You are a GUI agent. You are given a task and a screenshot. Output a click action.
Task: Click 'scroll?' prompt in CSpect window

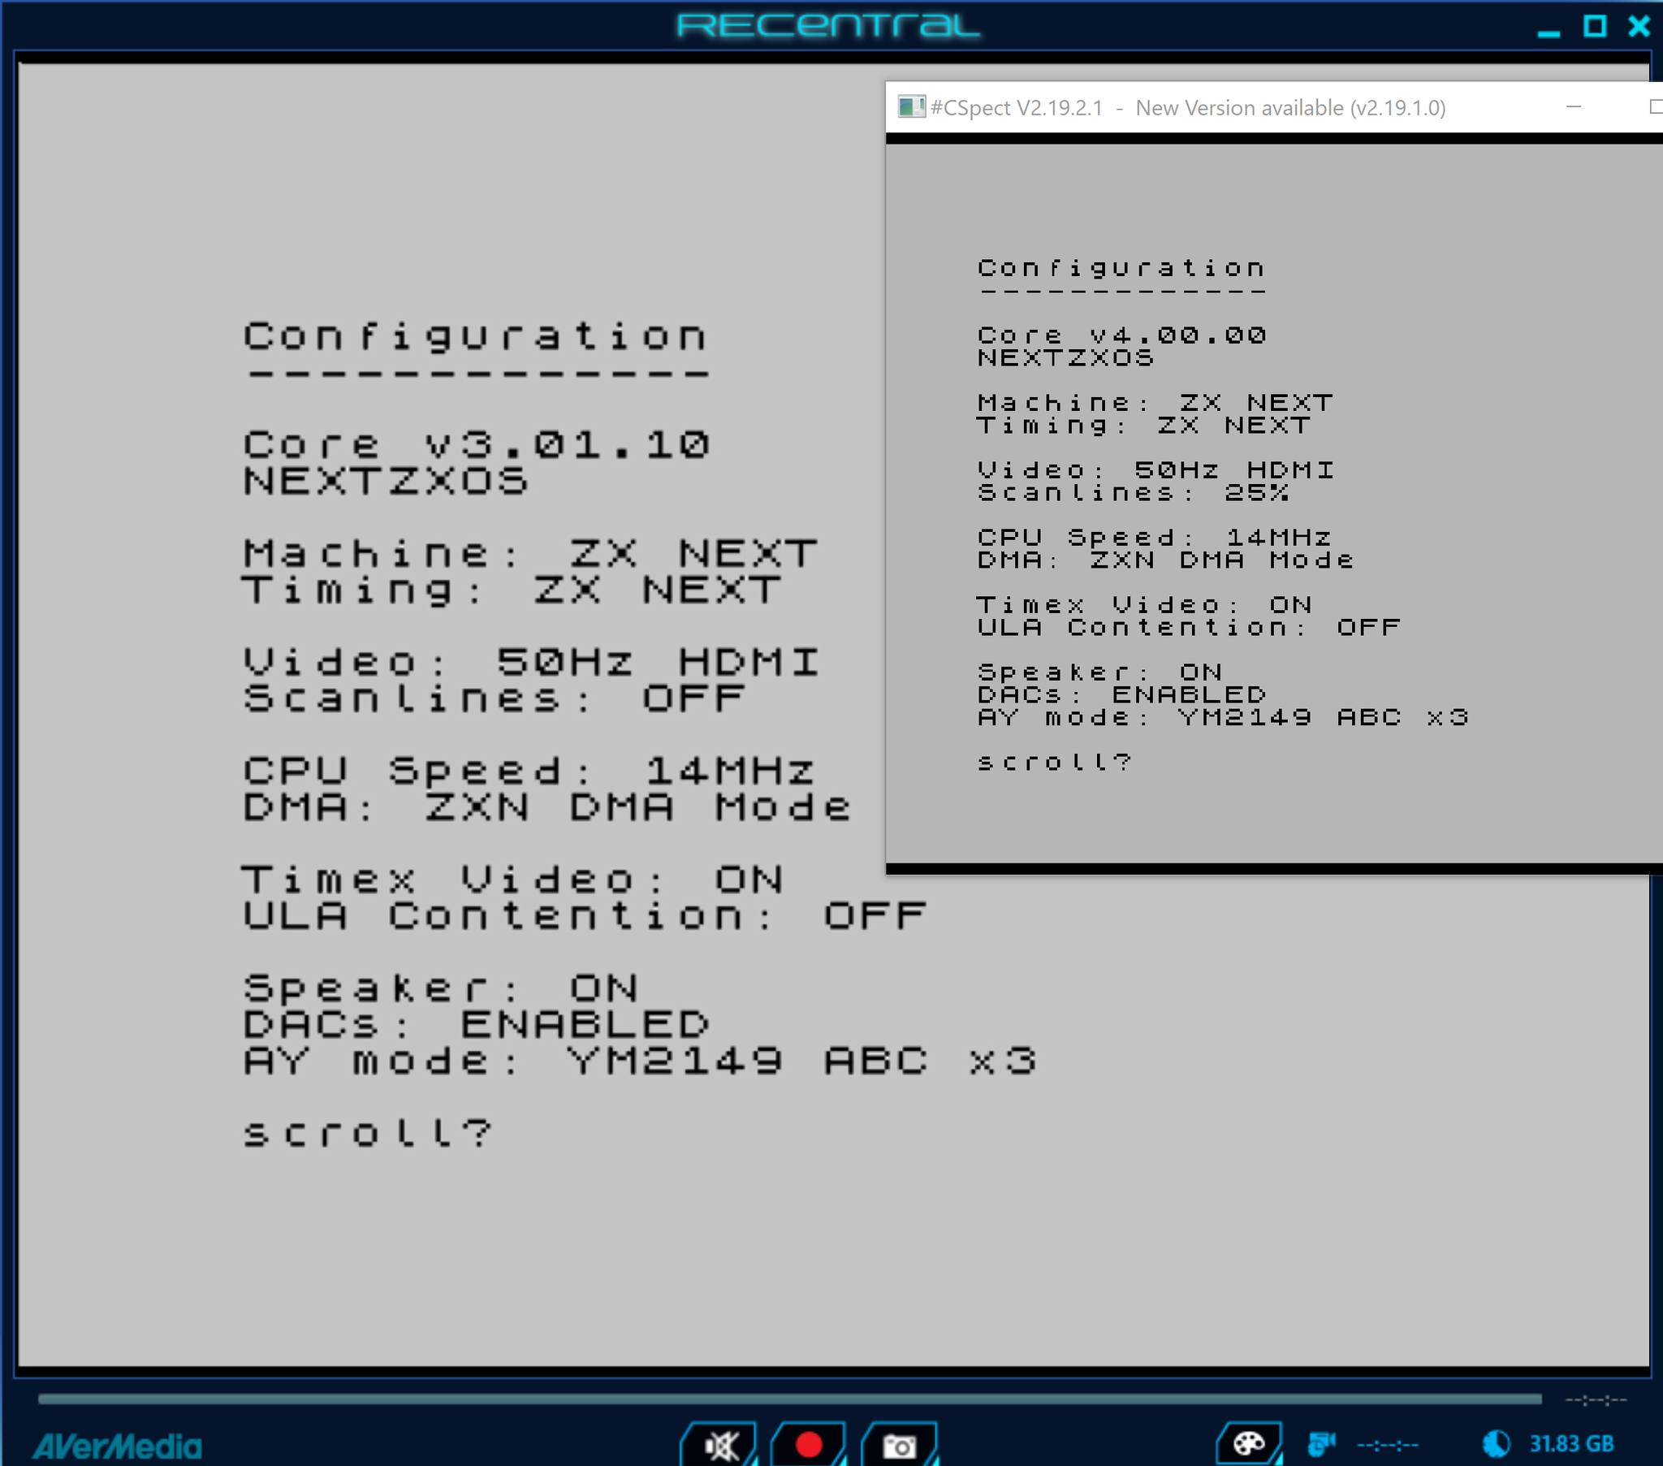1056,761
